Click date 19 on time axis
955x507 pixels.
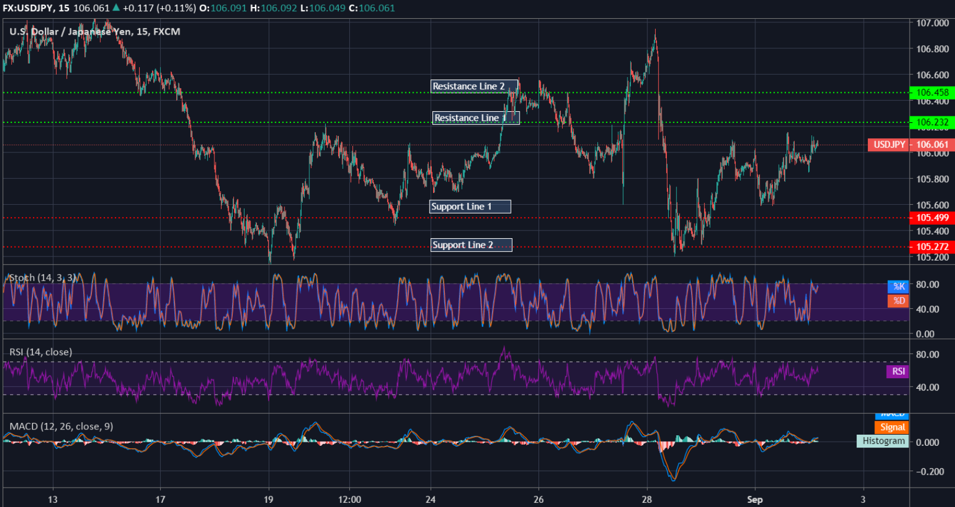(x=269, y=499)
